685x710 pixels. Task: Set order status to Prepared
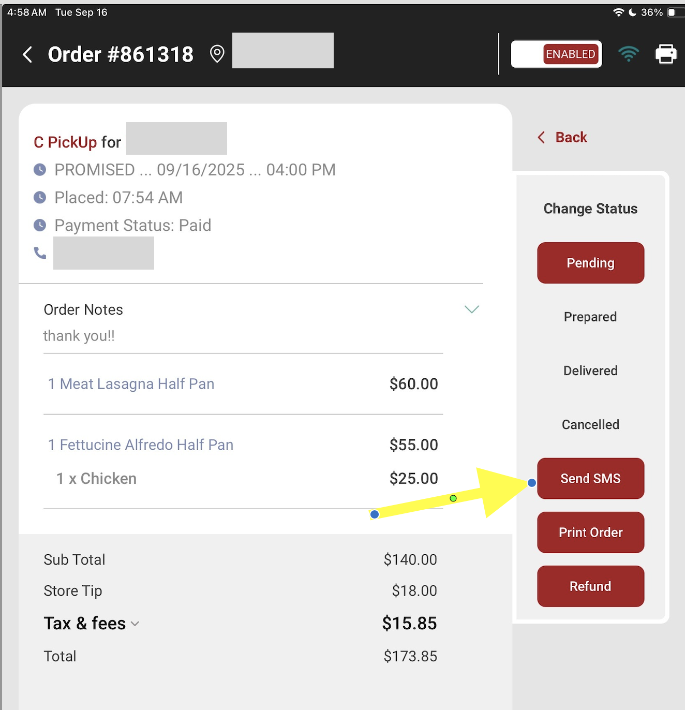point(590,317)
